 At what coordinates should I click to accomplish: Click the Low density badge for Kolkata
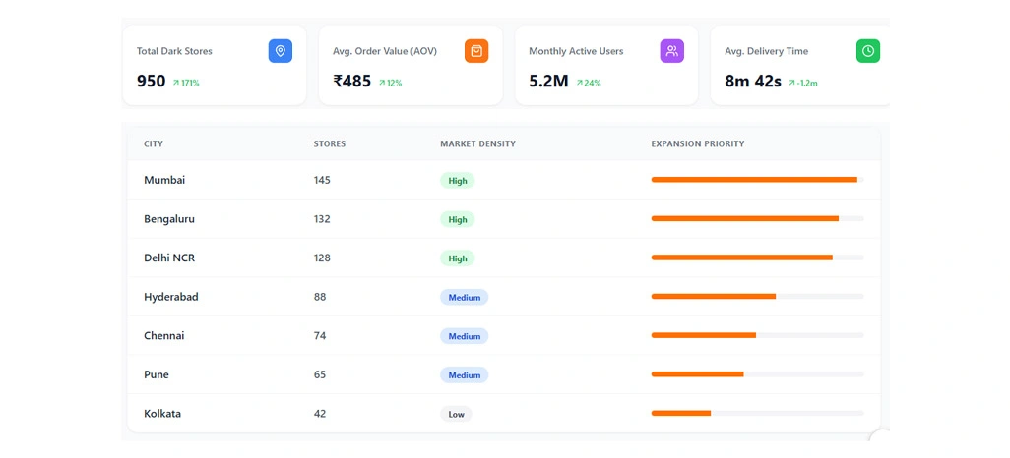(x=456, y=415)
